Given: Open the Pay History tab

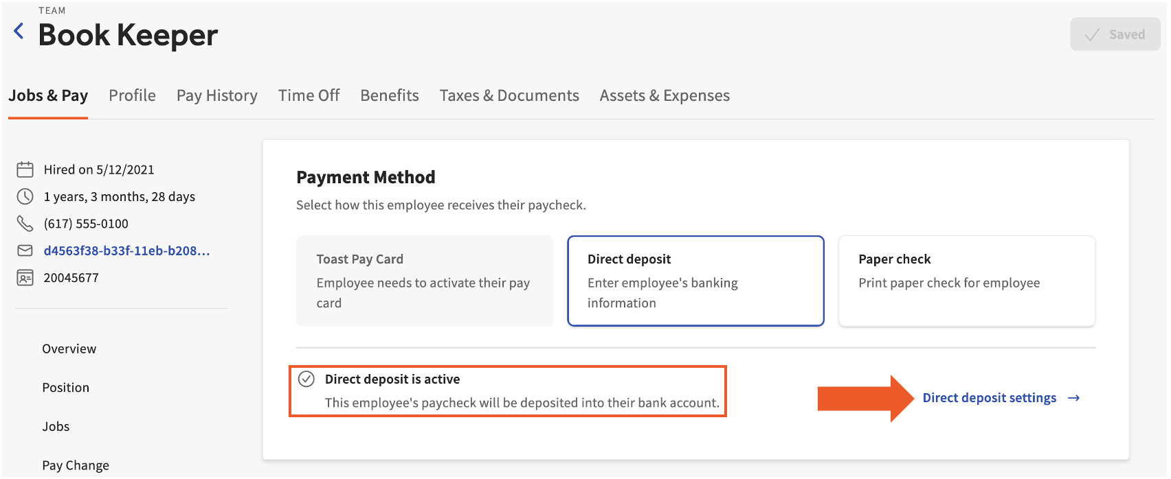Looking at the screenshot, I should pyautogui.click(x=216, y=95).
